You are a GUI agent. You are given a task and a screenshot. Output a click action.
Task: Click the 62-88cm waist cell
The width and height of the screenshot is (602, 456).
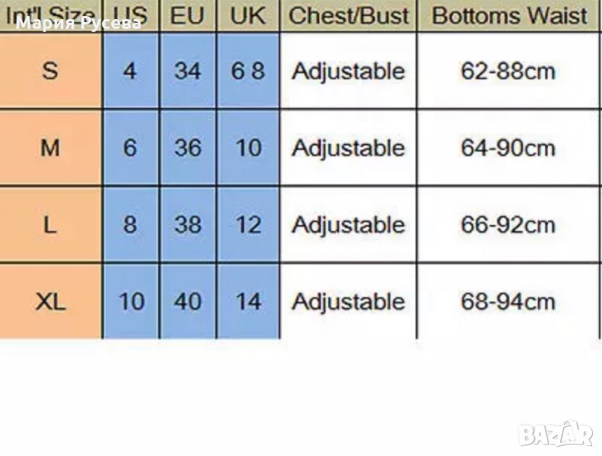tap(508, 71)
